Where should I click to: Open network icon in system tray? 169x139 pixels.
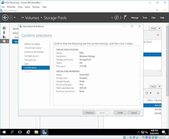[143, 132]
